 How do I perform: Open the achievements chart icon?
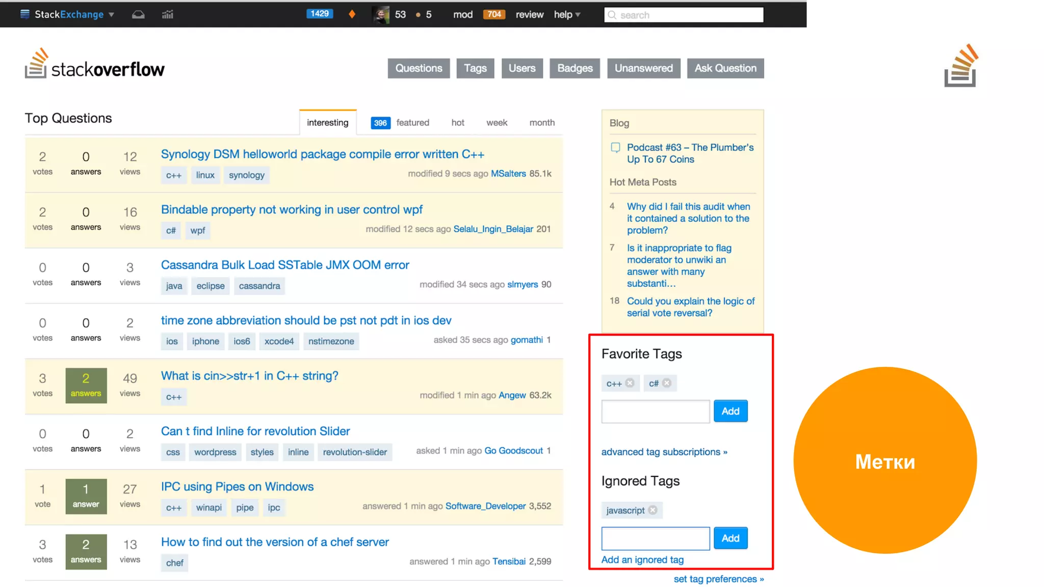(168, 15)
